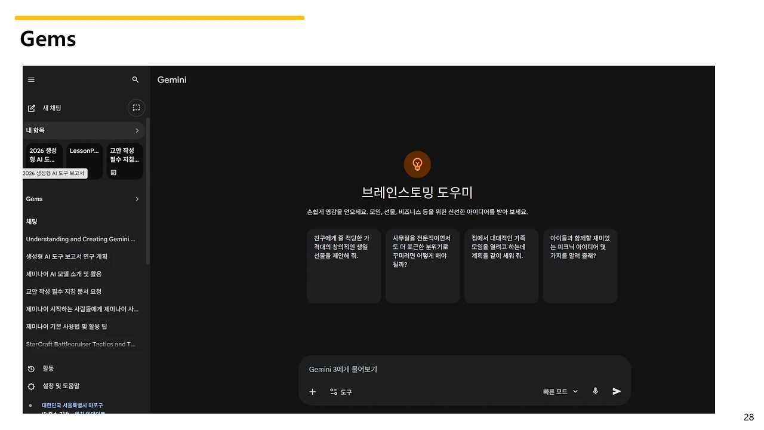Screen dimensions: 764x430
Task: Click the search icon in the sidebar
Action: click(135, 79)
